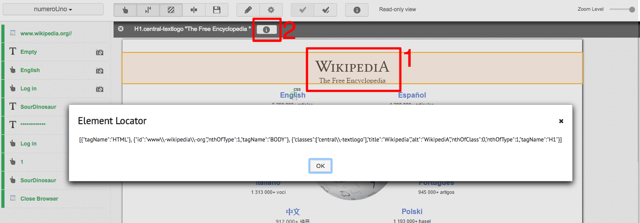Click the 945 000+ artigos text
The height and width of the screenshot is (223, 640).
pyautogui.click(x=436, y=193)
